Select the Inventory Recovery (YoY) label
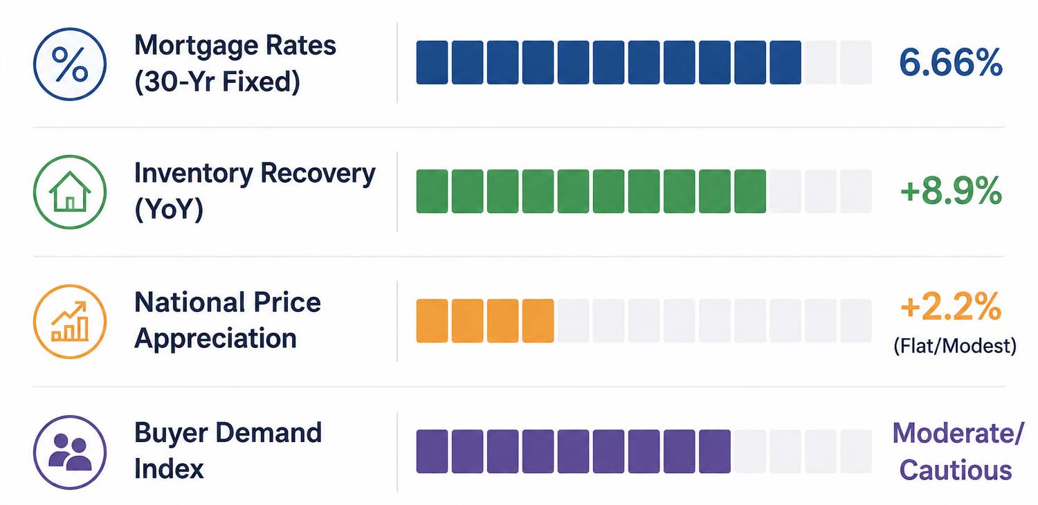The width and height of the screenshot is (1038, 505). [255, 192]
